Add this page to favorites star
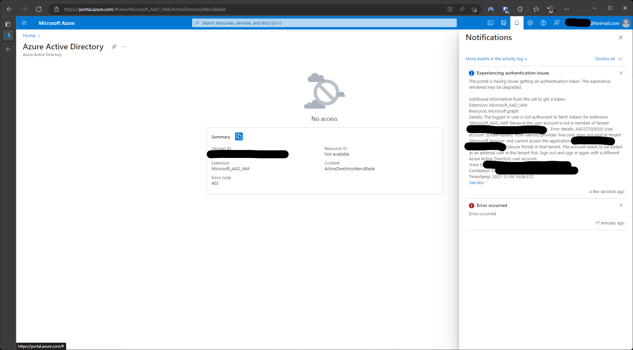 (x=474, y=9)
